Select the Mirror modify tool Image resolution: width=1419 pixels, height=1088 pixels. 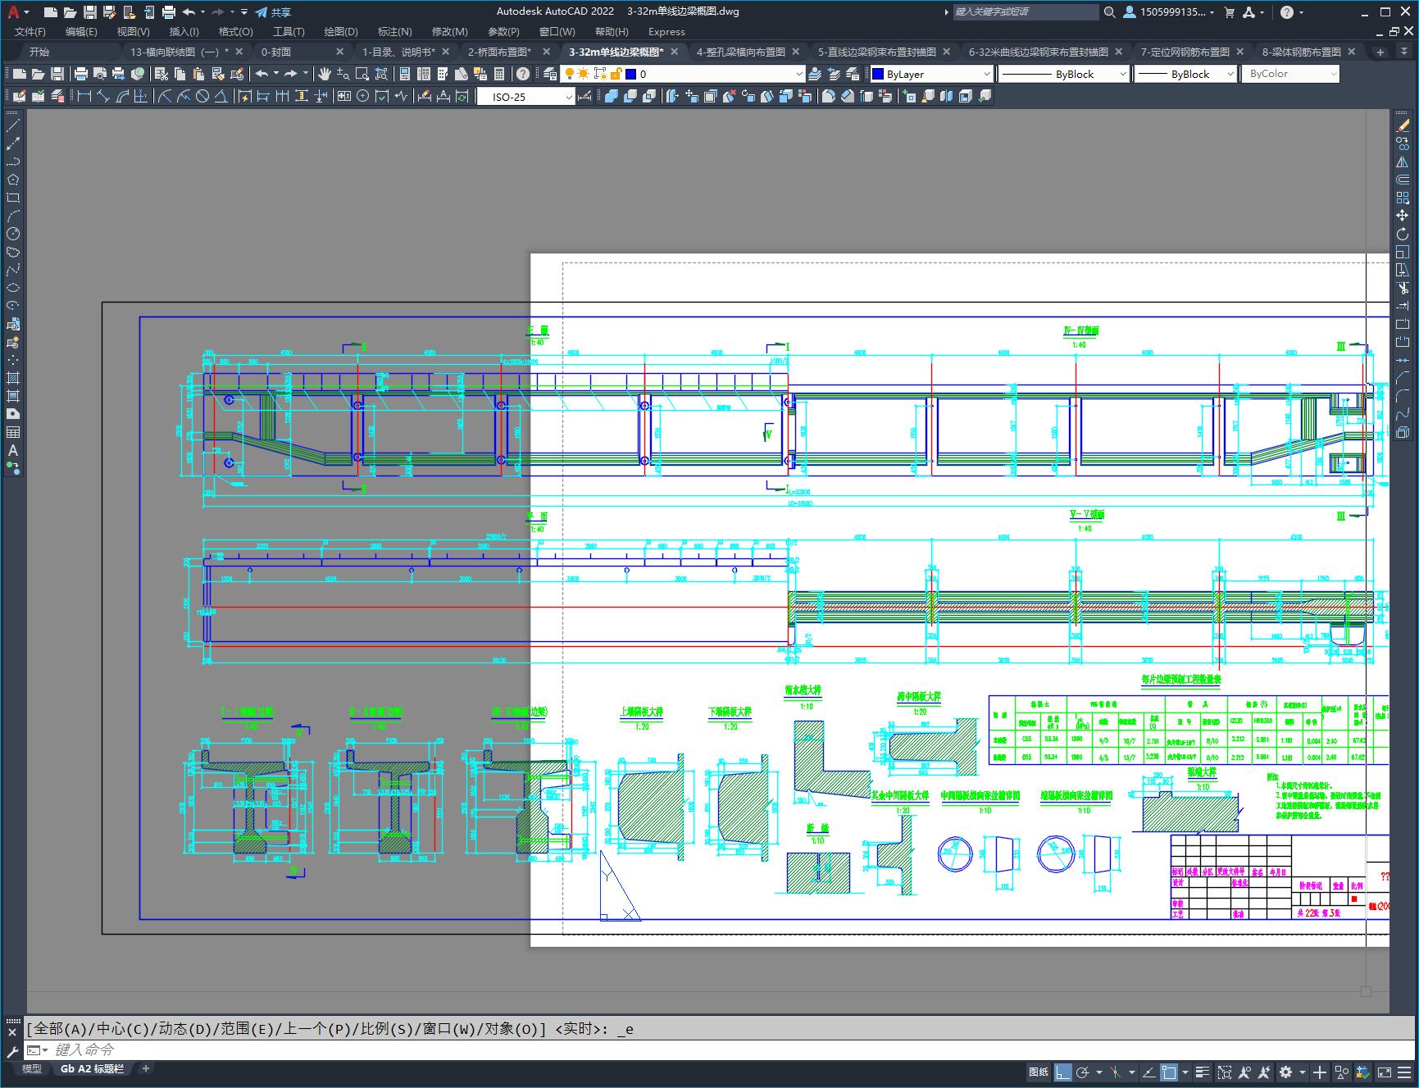(1403, 162)
